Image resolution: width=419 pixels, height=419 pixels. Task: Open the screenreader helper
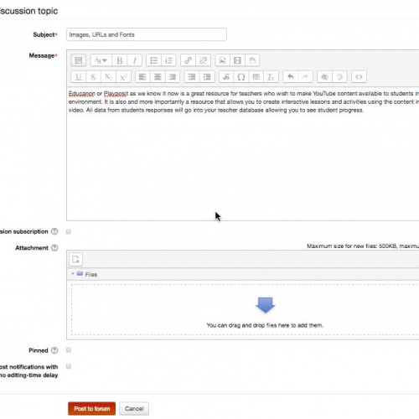339,76
